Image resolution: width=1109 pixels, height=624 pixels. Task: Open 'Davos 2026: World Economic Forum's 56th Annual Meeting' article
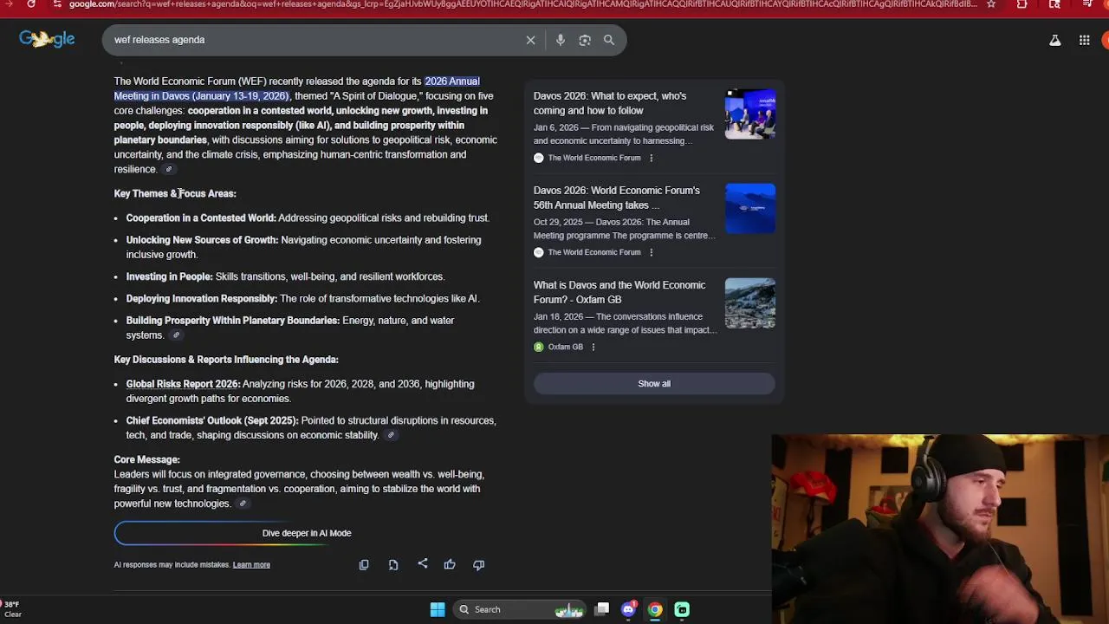[617, 198]
